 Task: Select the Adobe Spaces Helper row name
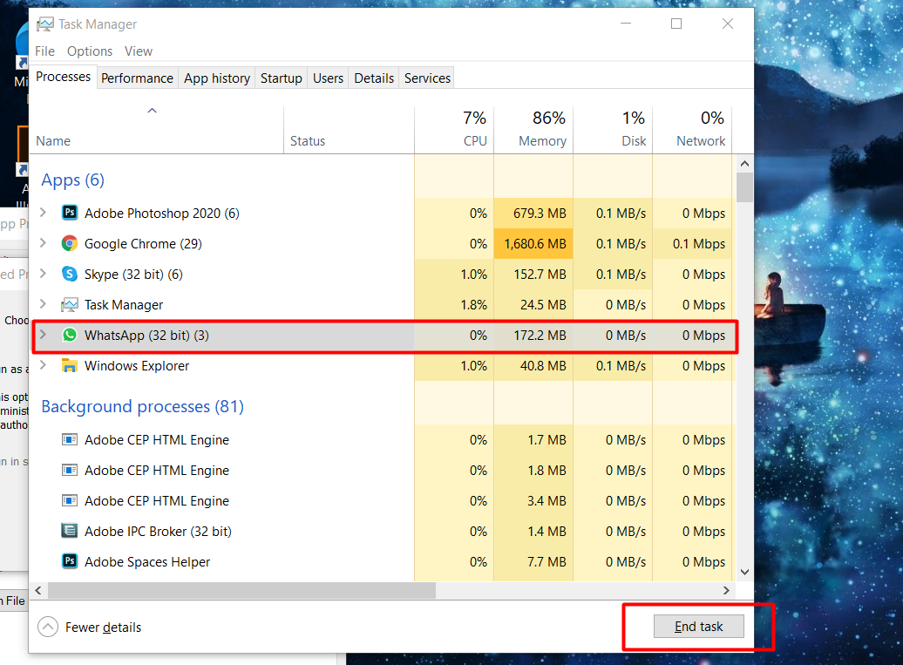pyautogui.click(x=146, y=561)
